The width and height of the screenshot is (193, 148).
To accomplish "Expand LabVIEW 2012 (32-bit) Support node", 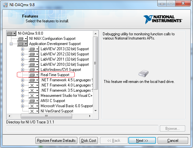I will [22, 54].
